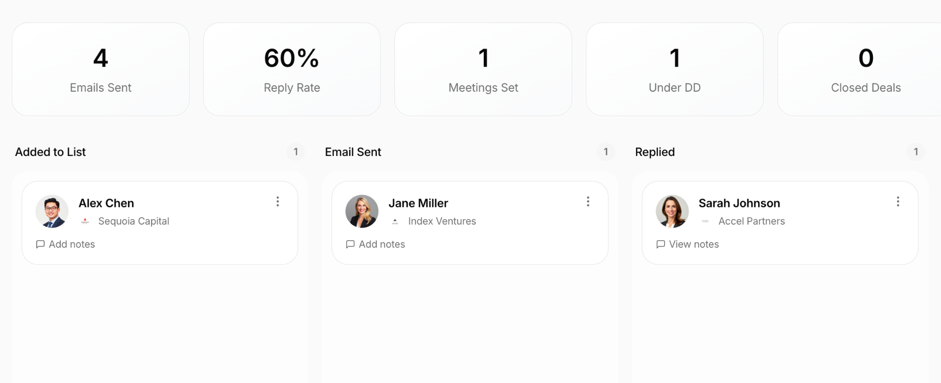Click Alex Chen's profile photo
This screenshot has height=383, width=941.
(52, 211)
